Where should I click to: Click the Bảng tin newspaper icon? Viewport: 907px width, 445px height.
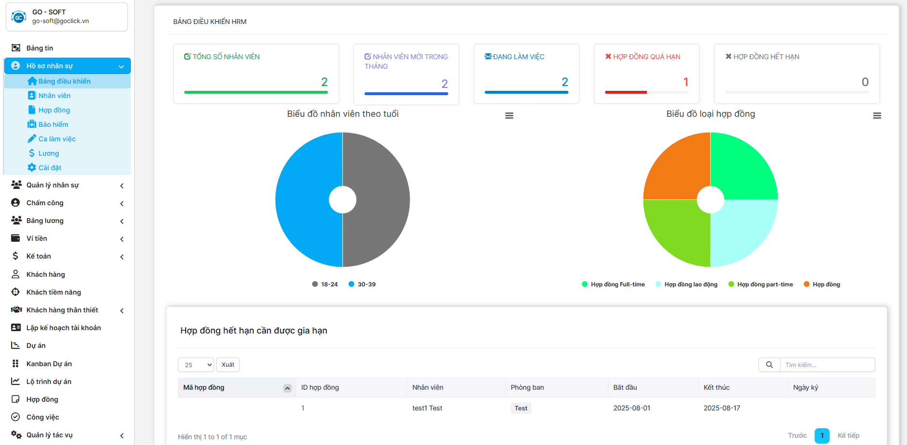[x=16, y=48]
